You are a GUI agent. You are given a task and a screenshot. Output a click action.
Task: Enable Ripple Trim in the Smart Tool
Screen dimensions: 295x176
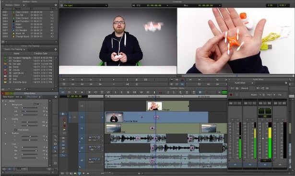[x=64, y=129]
